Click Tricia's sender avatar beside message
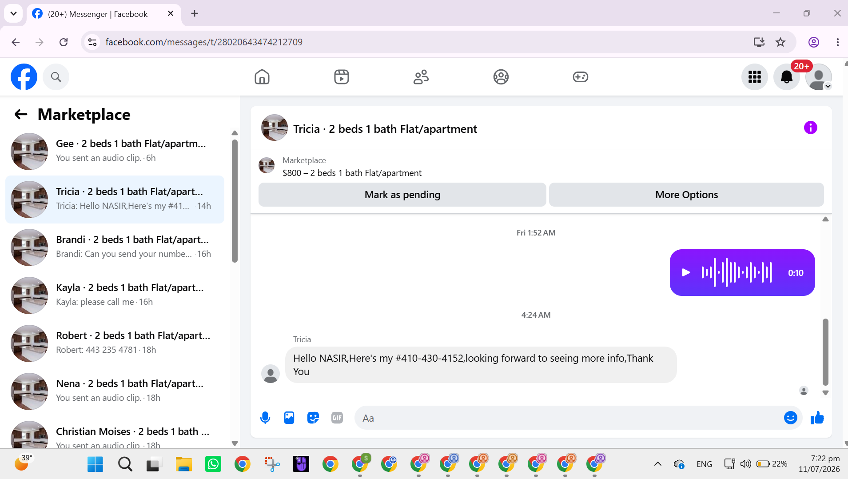 (x=271, y=374)
